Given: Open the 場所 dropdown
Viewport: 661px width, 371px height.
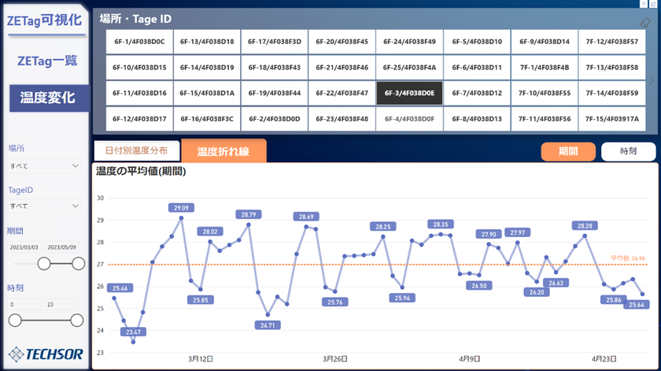Looking at the screenshot, I should (x=44, y=166).
